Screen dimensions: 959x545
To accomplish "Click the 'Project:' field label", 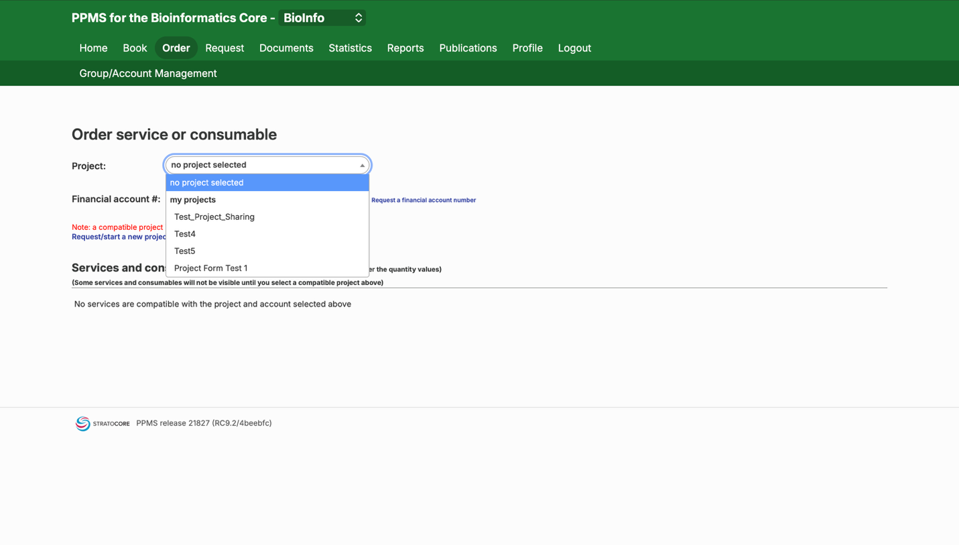I will click(x=88, y=166).
